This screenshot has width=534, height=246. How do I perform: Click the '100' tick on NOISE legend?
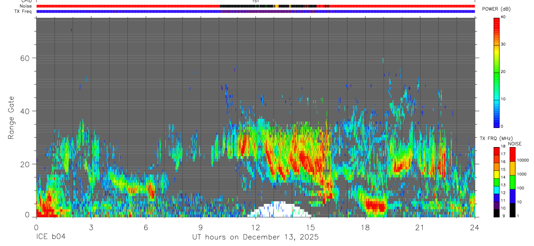[521, 188]
